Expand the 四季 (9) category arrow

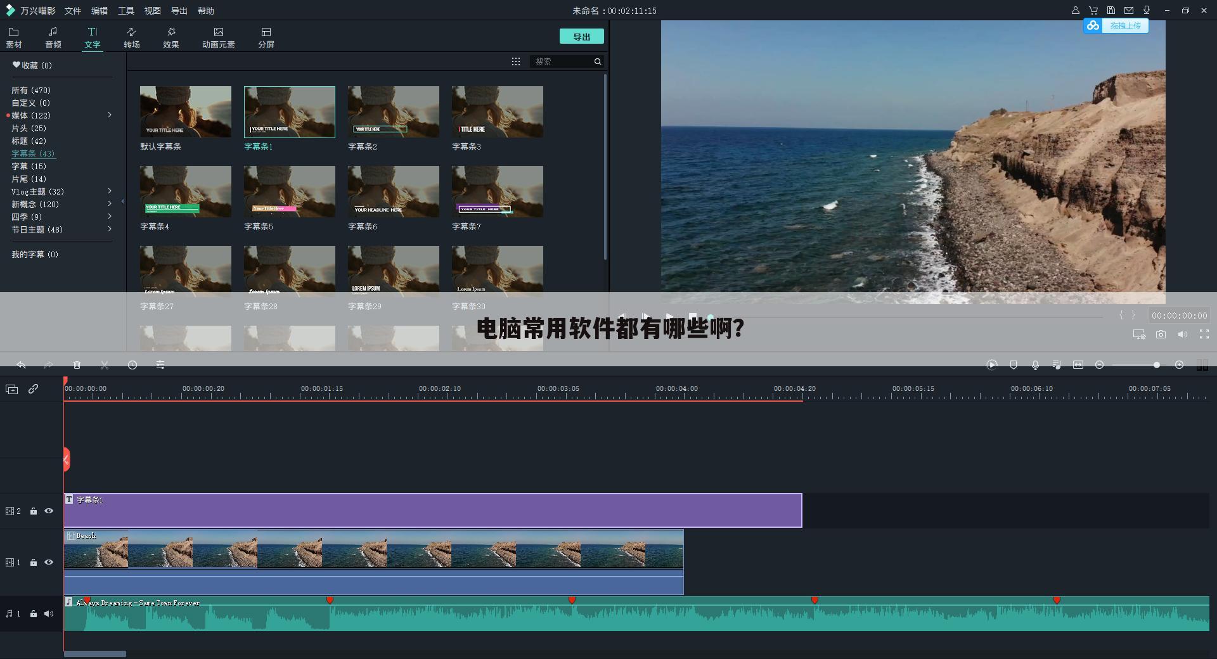[x=110, y=217]
